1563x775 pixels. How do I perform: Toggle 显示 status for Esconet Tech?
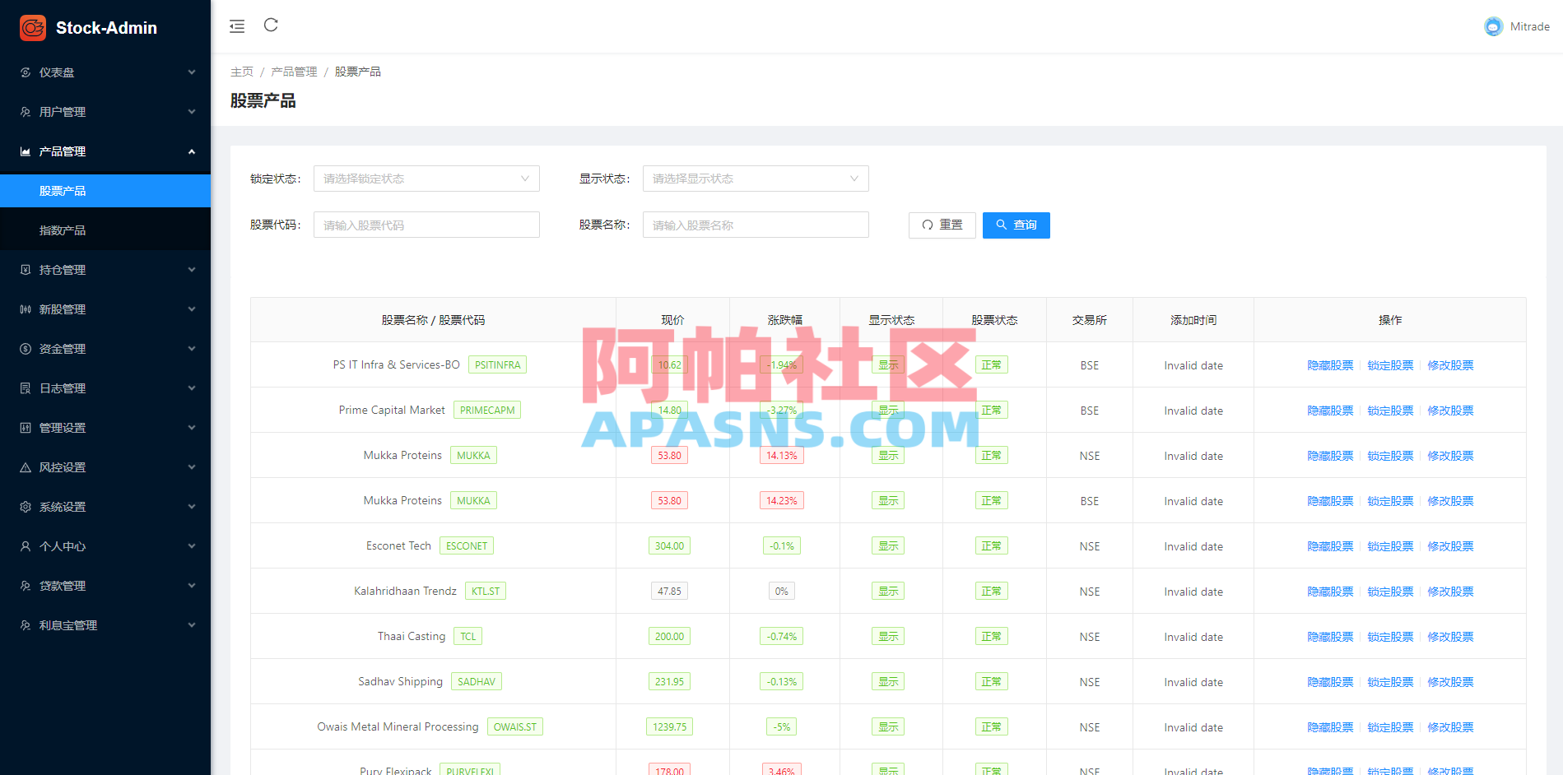pyautogui.click(x=887, y=545)
